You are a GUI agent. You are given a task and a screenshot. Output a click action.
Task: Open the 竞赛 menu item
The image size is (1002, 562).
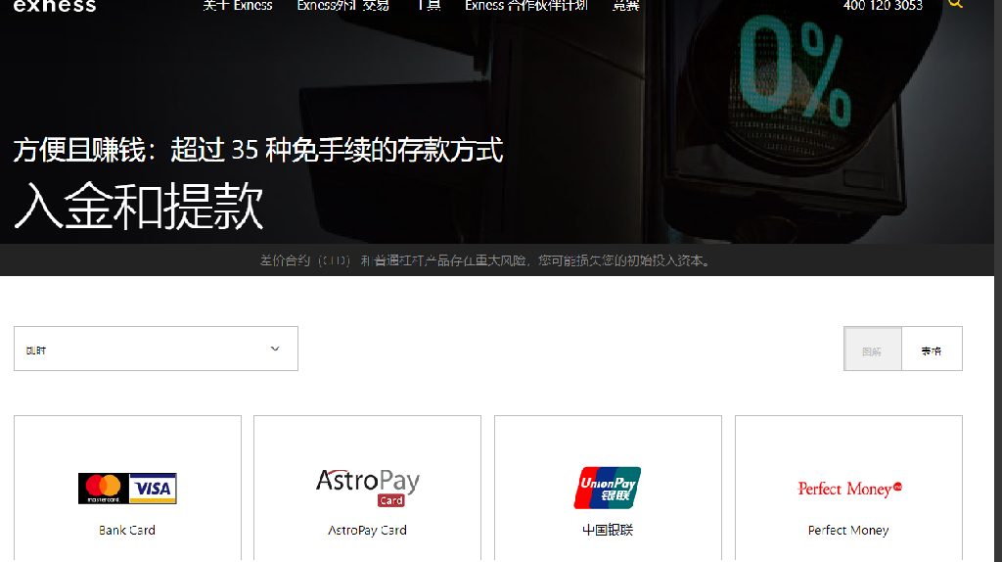click(625, 6)
